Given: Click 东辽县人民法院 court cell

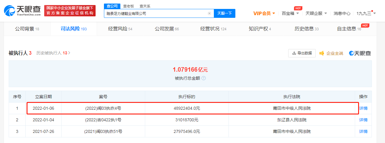Looking at the screenshot, I should (x=292, y=120).
